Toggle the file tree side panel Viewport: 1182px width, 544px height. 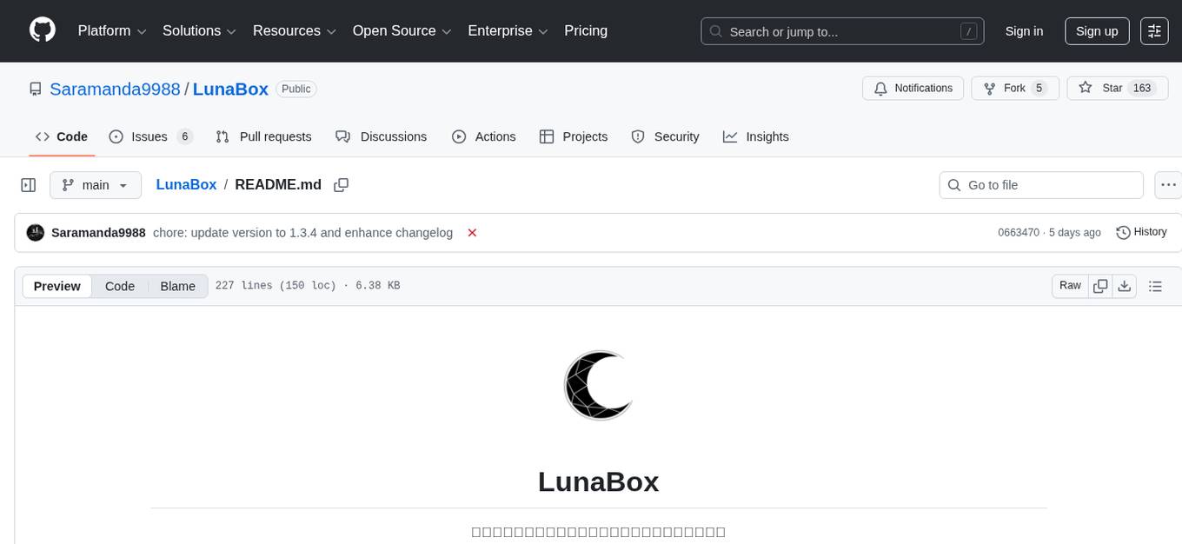coord(28,184)
